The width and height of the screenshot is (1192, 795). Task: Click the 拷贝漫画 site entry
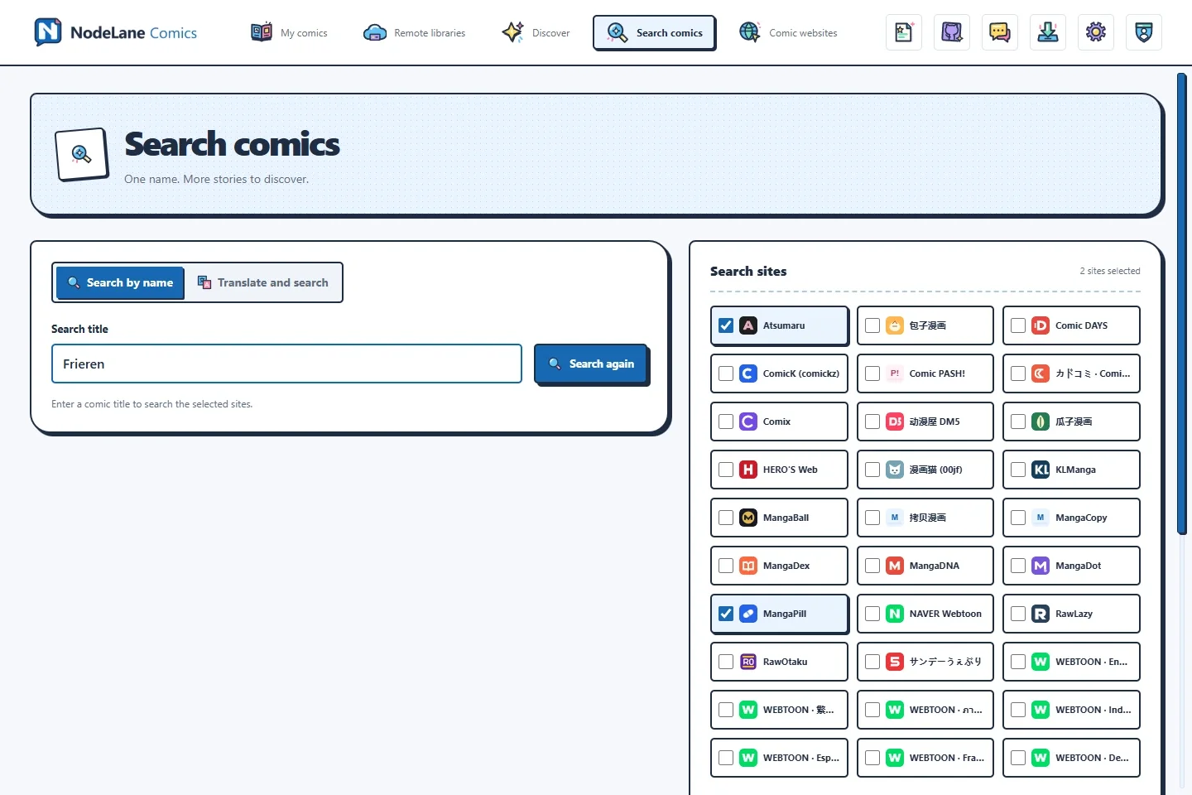tap(925, 518)
